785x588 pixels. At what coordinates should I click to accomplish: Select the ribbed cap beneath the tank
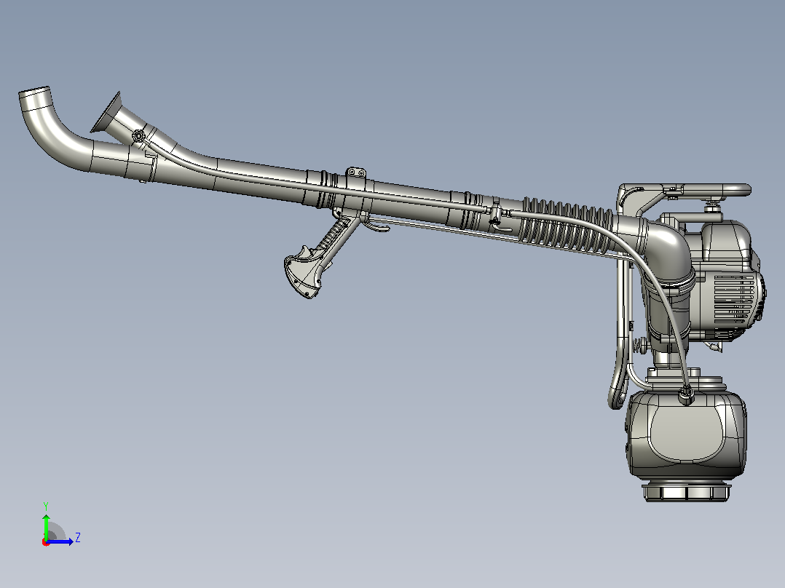[685, 491]
